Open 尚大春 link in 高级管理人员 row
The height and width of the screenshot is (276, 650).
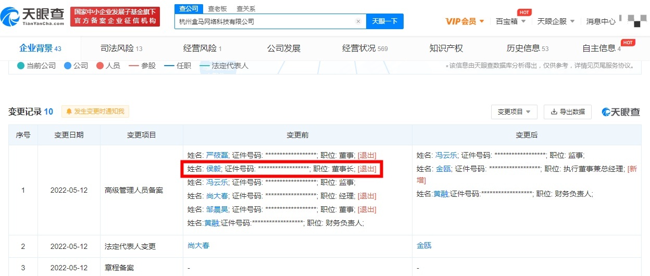pos(217,196)
